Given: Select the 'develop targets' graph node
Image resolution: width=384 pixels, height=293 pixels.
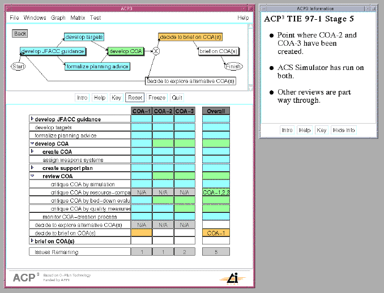Looking at the screenshot, I should 84,37.
